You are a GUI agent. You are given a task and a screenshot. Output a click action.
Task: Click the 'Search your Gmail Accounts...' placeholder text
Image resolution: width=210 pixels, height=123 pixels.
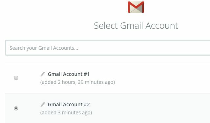click(44, 48)
